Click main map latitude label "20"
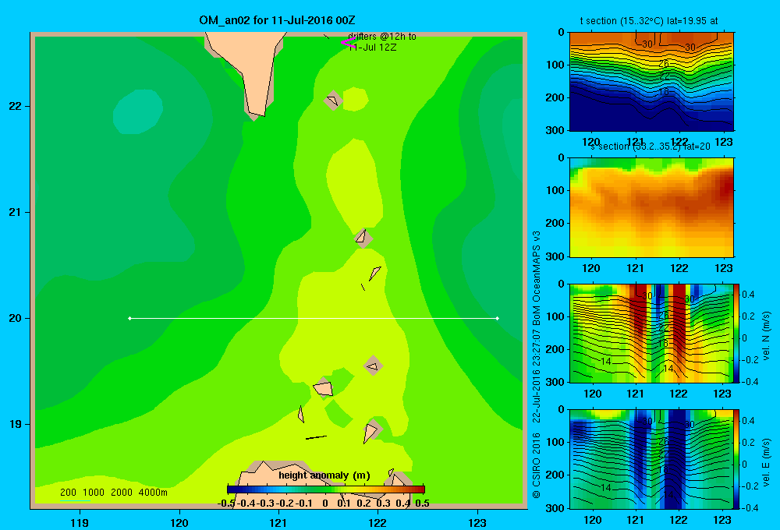The width and height of the screenshot is (780, 530). [x=16, y=318]
